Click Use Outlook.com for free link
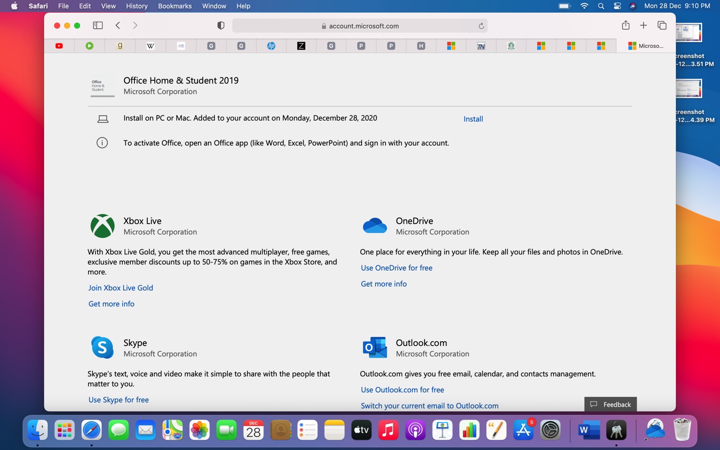The image size is (720, 450). pyautogui.click(x=402, y=390)
